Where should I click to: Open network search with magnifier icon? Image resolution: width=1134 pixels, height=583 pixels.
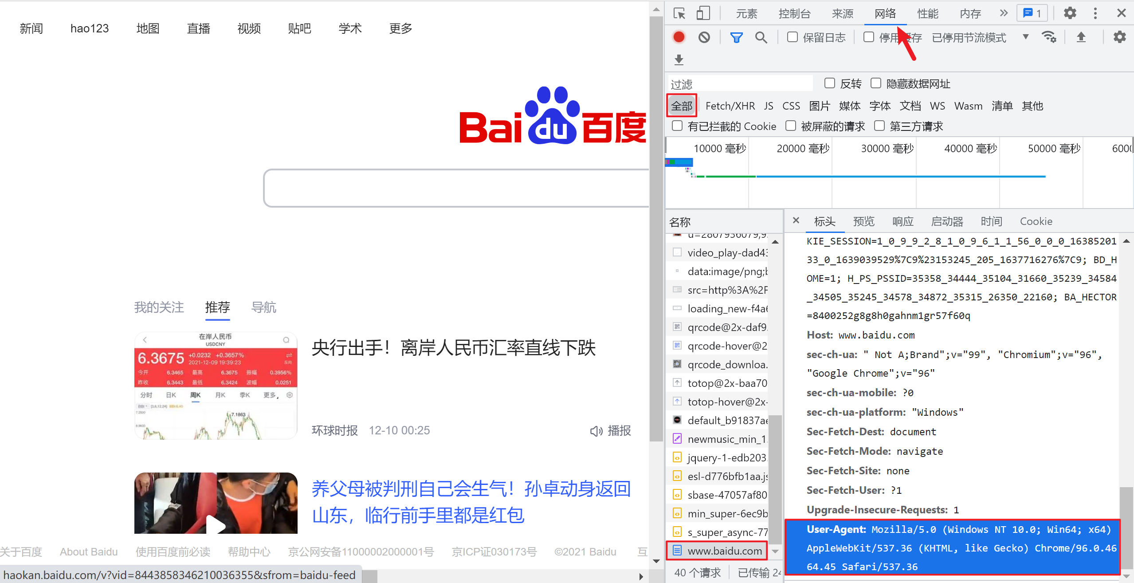tap(761, 37)
